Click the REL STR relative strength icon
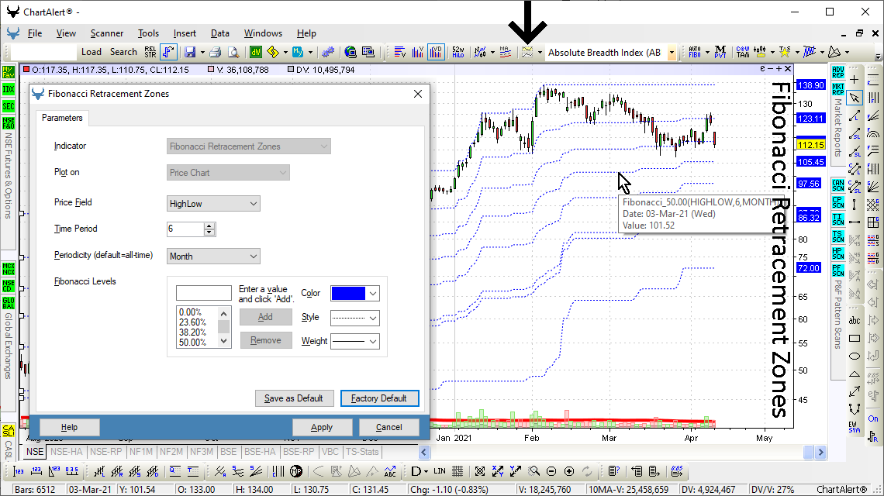The height and width of the screenshot is (496, 884). click(x=150, y=53)
